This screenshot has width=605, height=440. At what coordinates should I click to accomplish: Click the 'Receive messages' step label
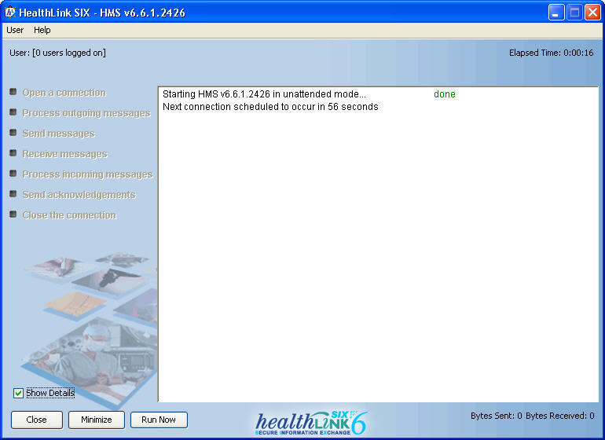point(64,154)
